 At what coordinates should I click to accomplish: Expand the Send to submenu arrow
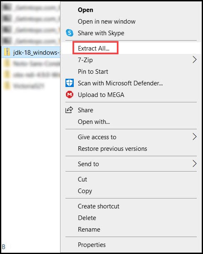[x=194, y=164]
